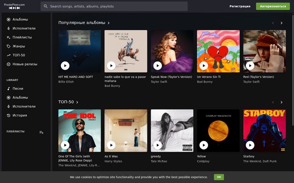Click the add playlist icon in sidebar
Screen dimensions: 294x183
tap(41, 133)
